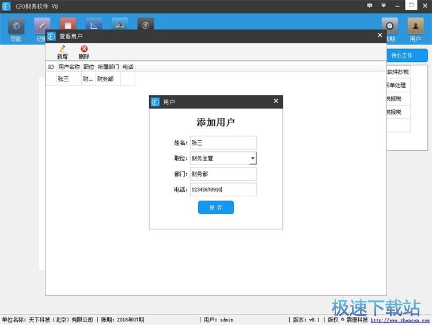Expand the 职位 position dropdown
The image size is (432, 325).
pos(253,158)
